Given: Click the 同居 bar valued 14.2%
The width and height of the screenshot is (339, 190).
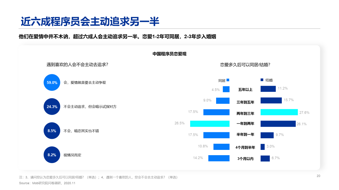Looking at the screenshot, I should point(219,158).
